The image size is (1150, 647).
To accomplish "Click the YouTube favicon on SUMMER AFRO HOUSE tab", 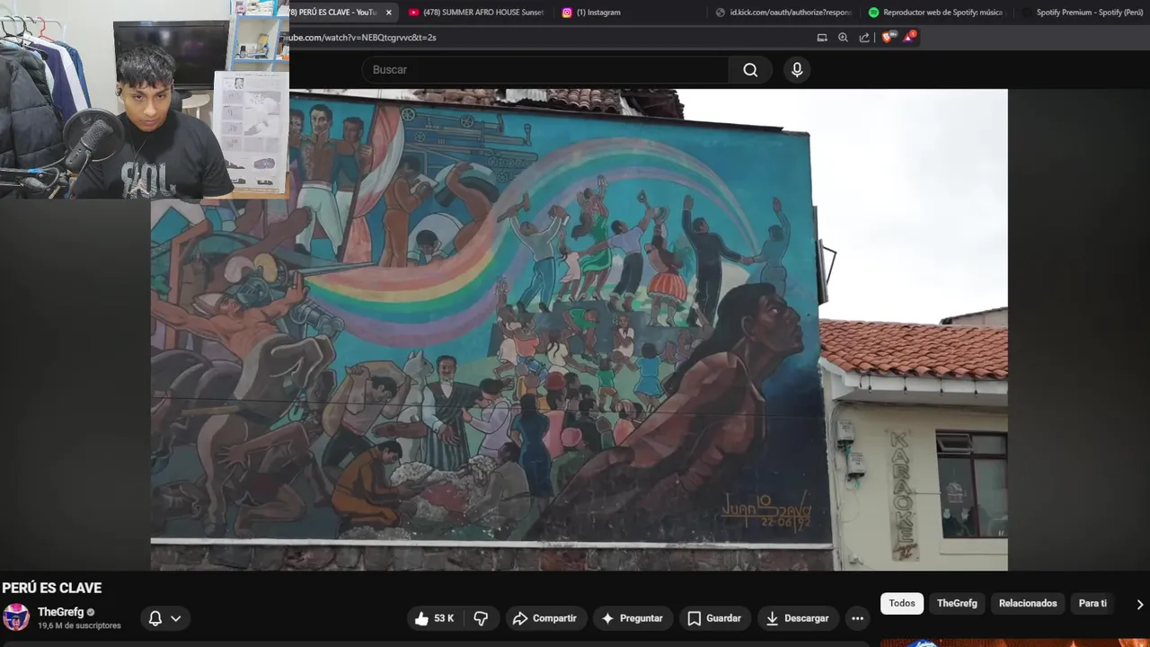I will (414, 13).
